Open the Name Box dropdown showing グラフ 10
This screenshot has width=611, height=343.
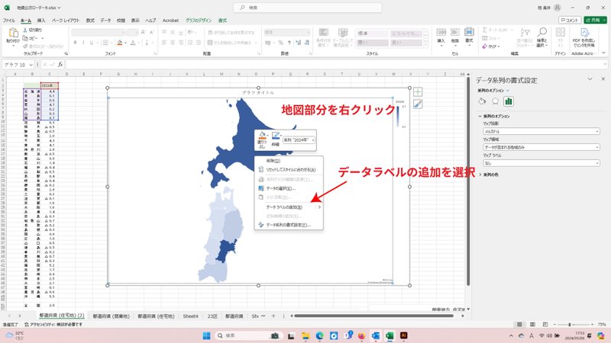point(31,65)
